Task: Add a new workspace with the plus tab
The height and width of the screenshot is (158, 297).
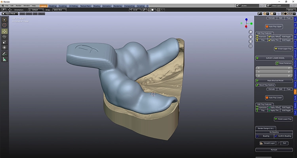Action: [147, 6]
